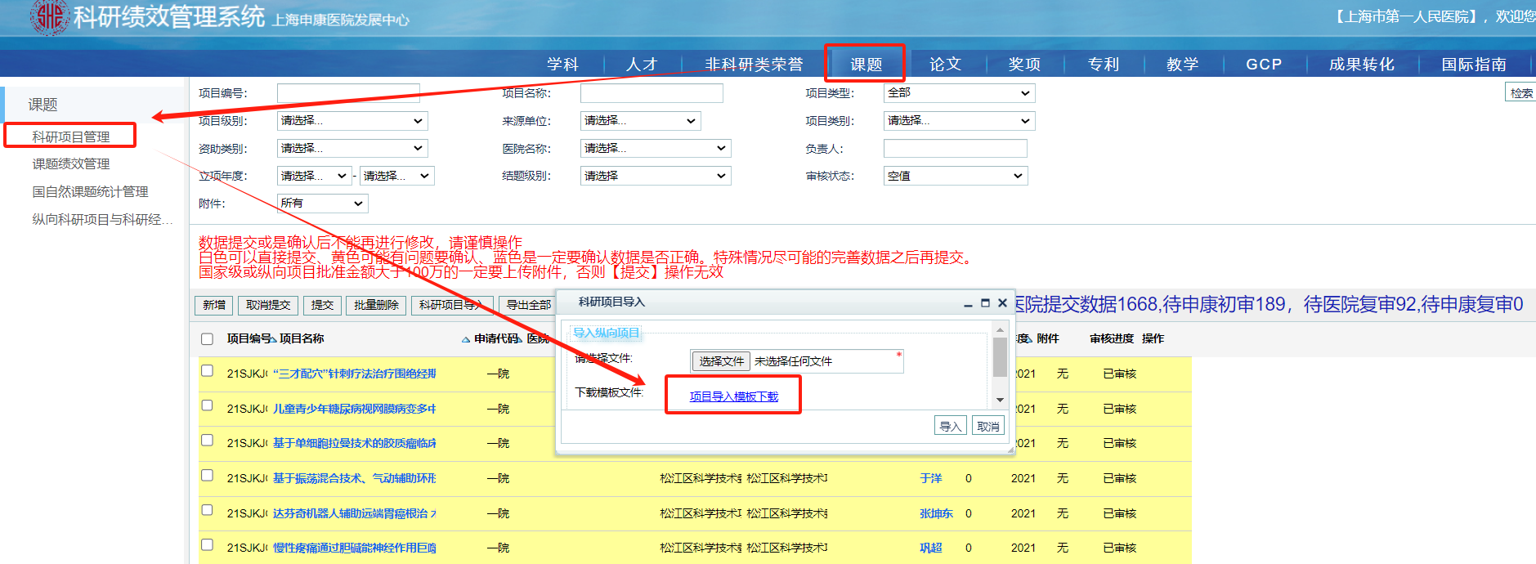This screenshot has height=564, width=1536.
Task: Click the 批量删除 button
Action: [x=376, y=305]
